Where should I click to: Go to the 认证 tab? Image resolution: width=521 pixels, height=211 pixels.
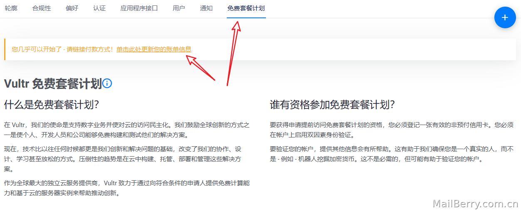click(x=99, y=8)
